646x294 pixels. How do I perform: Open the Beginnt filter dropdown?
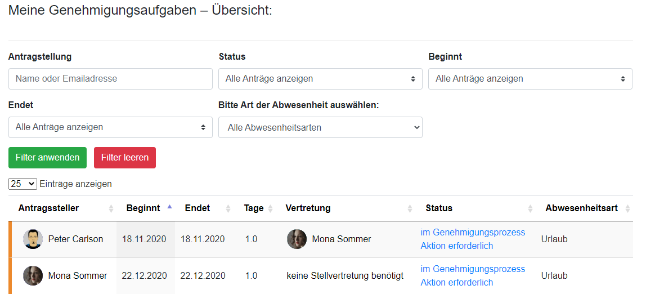click(x=530, y=79)
